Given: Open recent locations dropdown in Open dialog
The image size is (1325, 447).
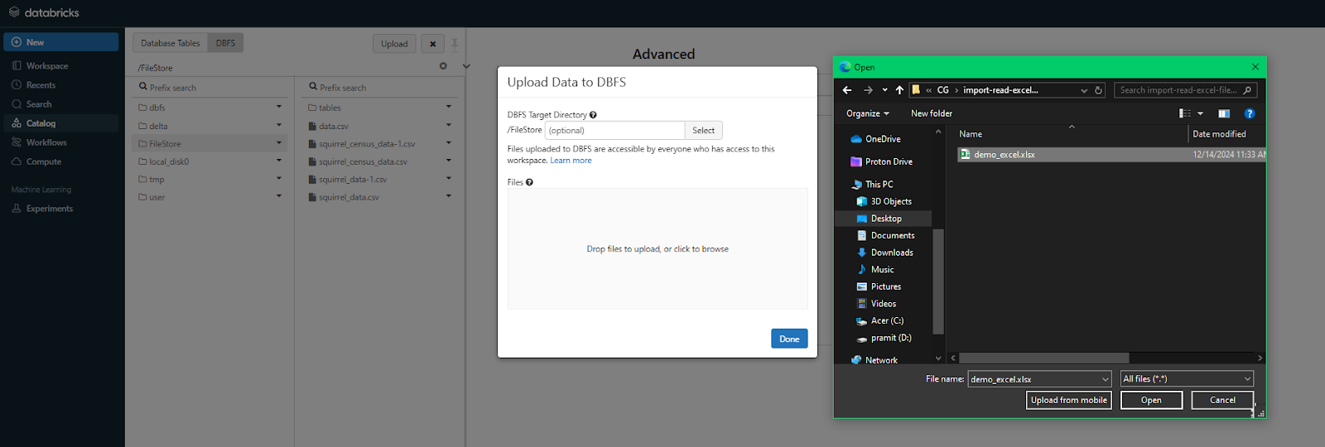Looking at the screenshot, I should [884, 90].
